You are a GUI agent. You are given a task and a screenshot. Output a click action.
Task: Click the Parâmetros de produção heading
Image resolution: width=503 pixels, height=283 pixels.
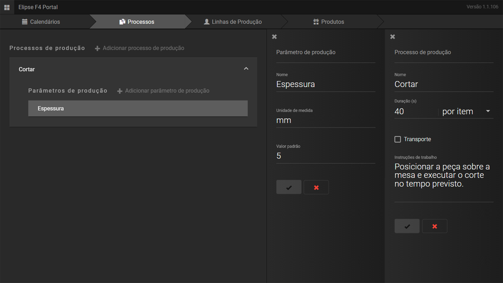[68, 91]
